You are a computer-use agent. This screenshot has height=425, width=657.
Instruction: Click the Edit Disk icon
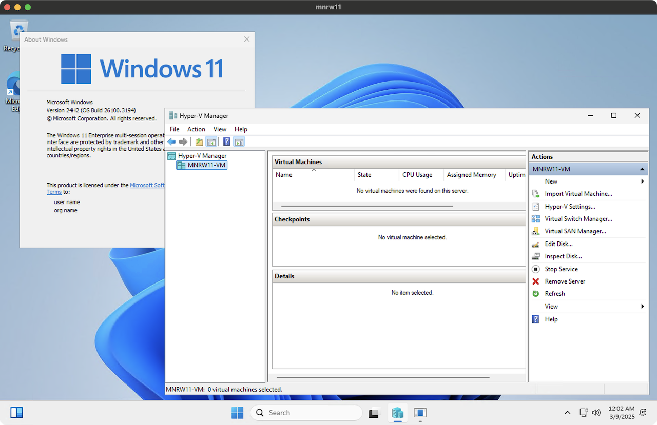pyautogui.click(x=536, y=244)
